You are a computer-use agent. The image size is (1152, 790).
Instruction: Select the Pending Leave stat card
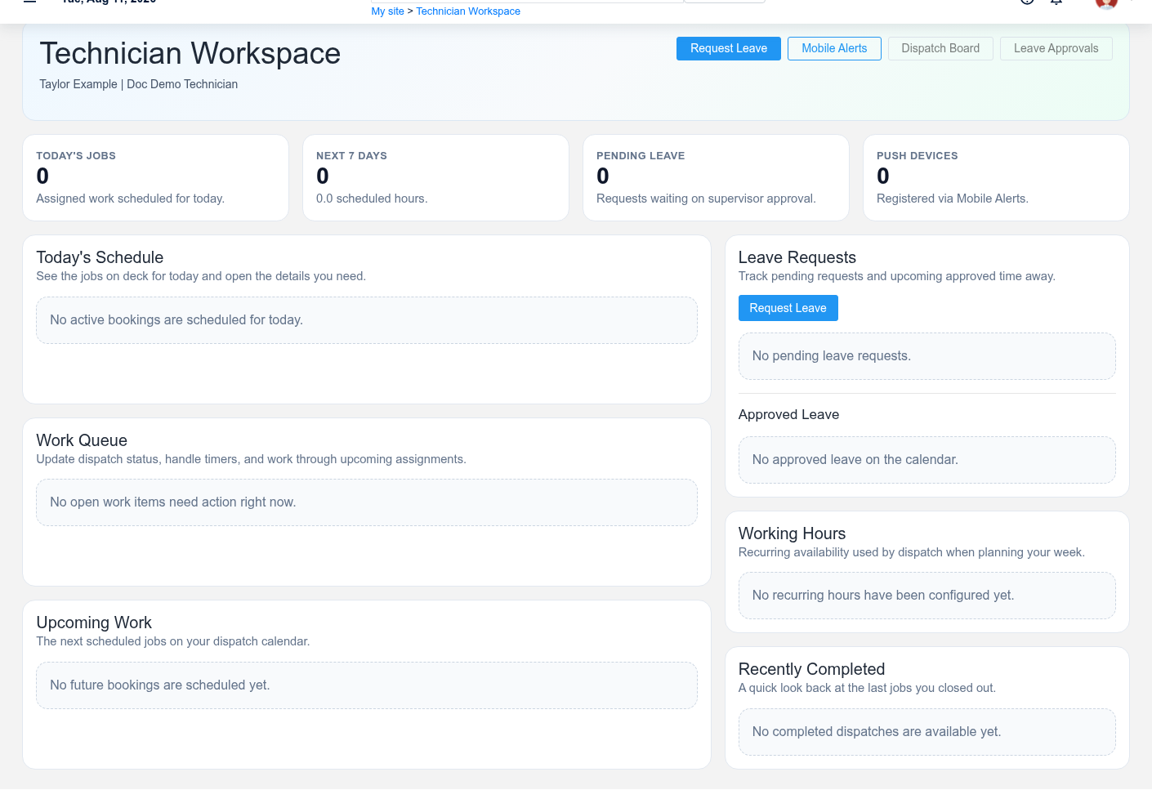tap(716, 177)
